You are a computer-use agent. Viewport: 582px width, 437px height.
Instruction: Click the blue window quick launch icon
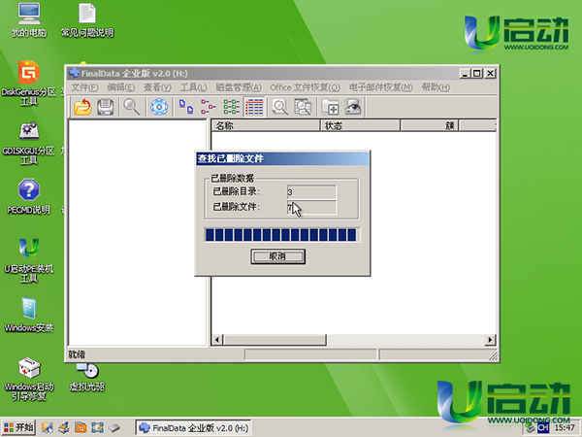[97, 427]
